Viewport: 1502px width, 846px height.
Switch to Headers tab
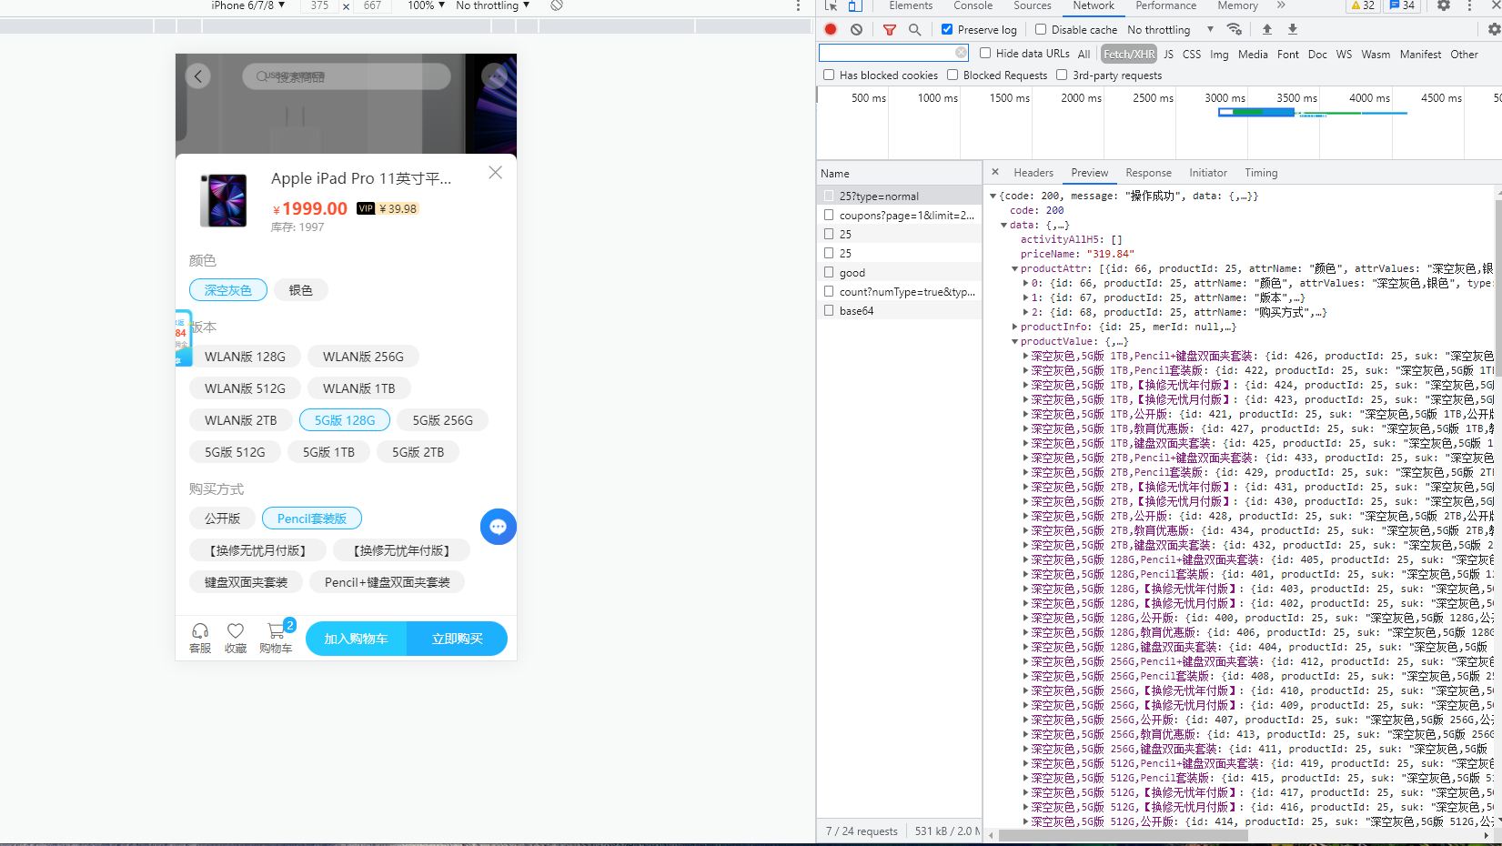pos(1033,172)
